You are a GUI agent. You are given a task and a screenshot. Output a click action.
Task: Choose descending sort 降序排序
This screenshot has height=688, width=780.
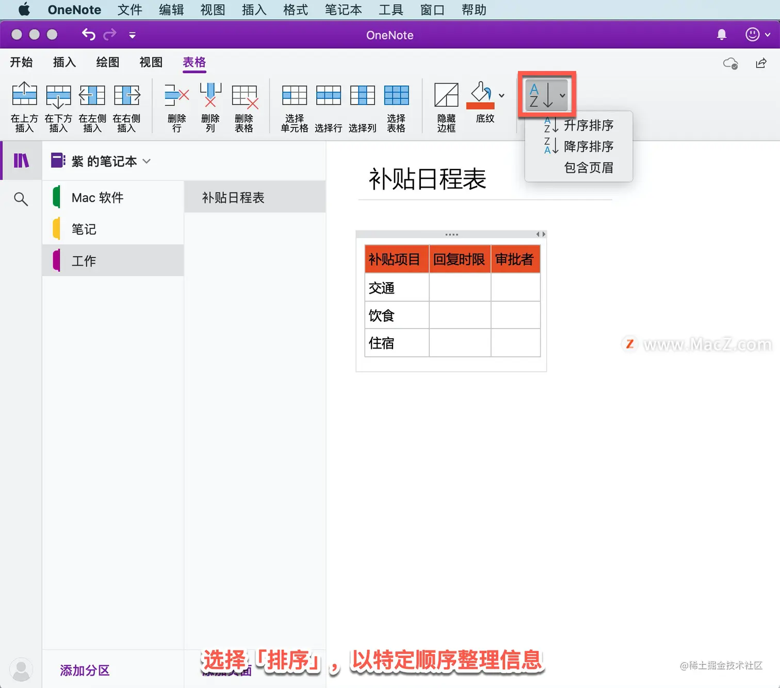(x=579, y=146)
